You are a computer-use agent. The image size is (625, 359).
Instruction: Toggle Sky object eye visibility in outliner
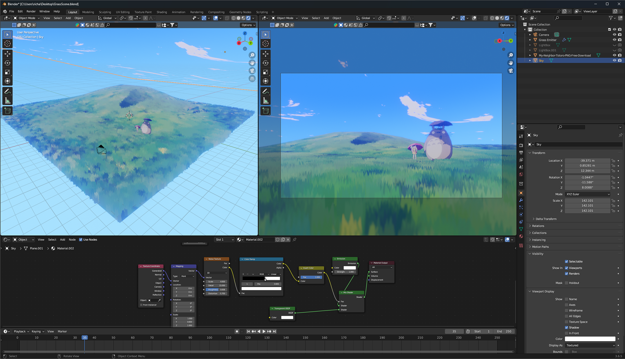click(614, 61)
